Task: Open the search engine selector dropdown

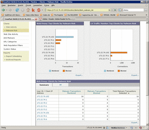Action: click(x=121, y=10)
